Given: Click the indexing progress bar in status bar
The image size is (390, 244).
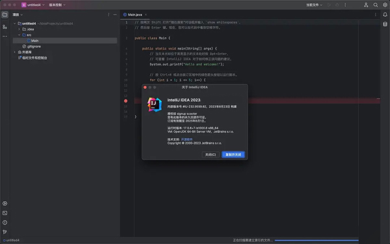Looking at the screenshot, I should point(317,240).
